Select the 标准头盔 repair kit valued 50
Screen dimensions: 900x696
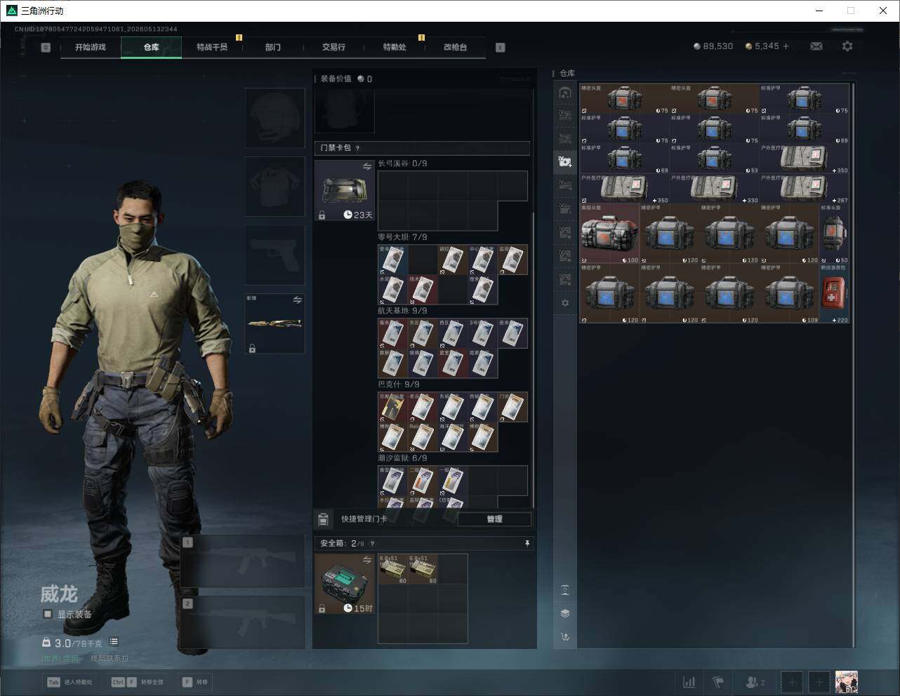coord(835,234)
